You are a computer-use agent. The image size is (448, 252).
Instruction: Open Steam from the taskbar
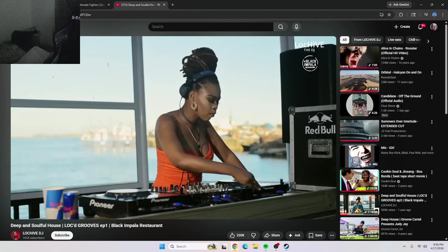pos(286,246)
